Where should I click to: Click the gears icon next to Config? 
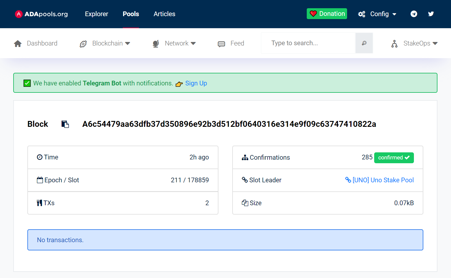click(x=362, y=14)
